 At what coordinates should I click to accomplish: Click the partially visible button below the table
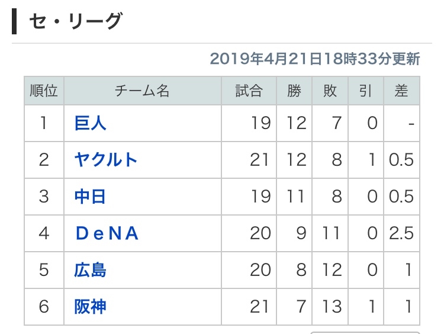click(x=365, y=333)
